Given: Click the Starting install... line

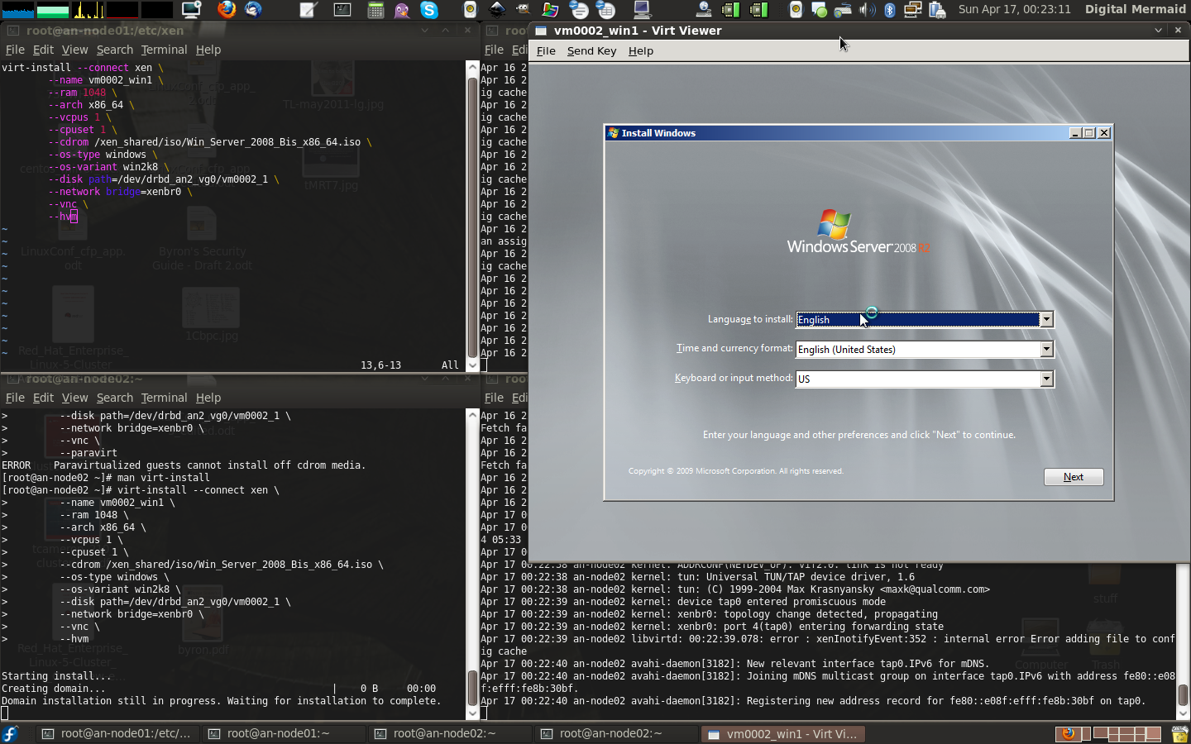Looking at the screenshot, I should pyautogui.click(x=56, y=676).
